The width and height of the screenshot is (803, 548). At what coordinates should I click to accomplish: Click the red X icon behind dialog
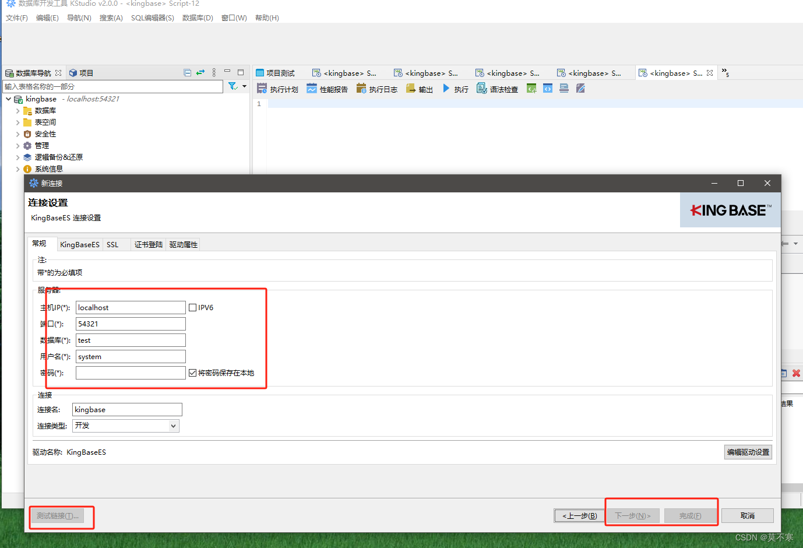(x=796, y=373)
